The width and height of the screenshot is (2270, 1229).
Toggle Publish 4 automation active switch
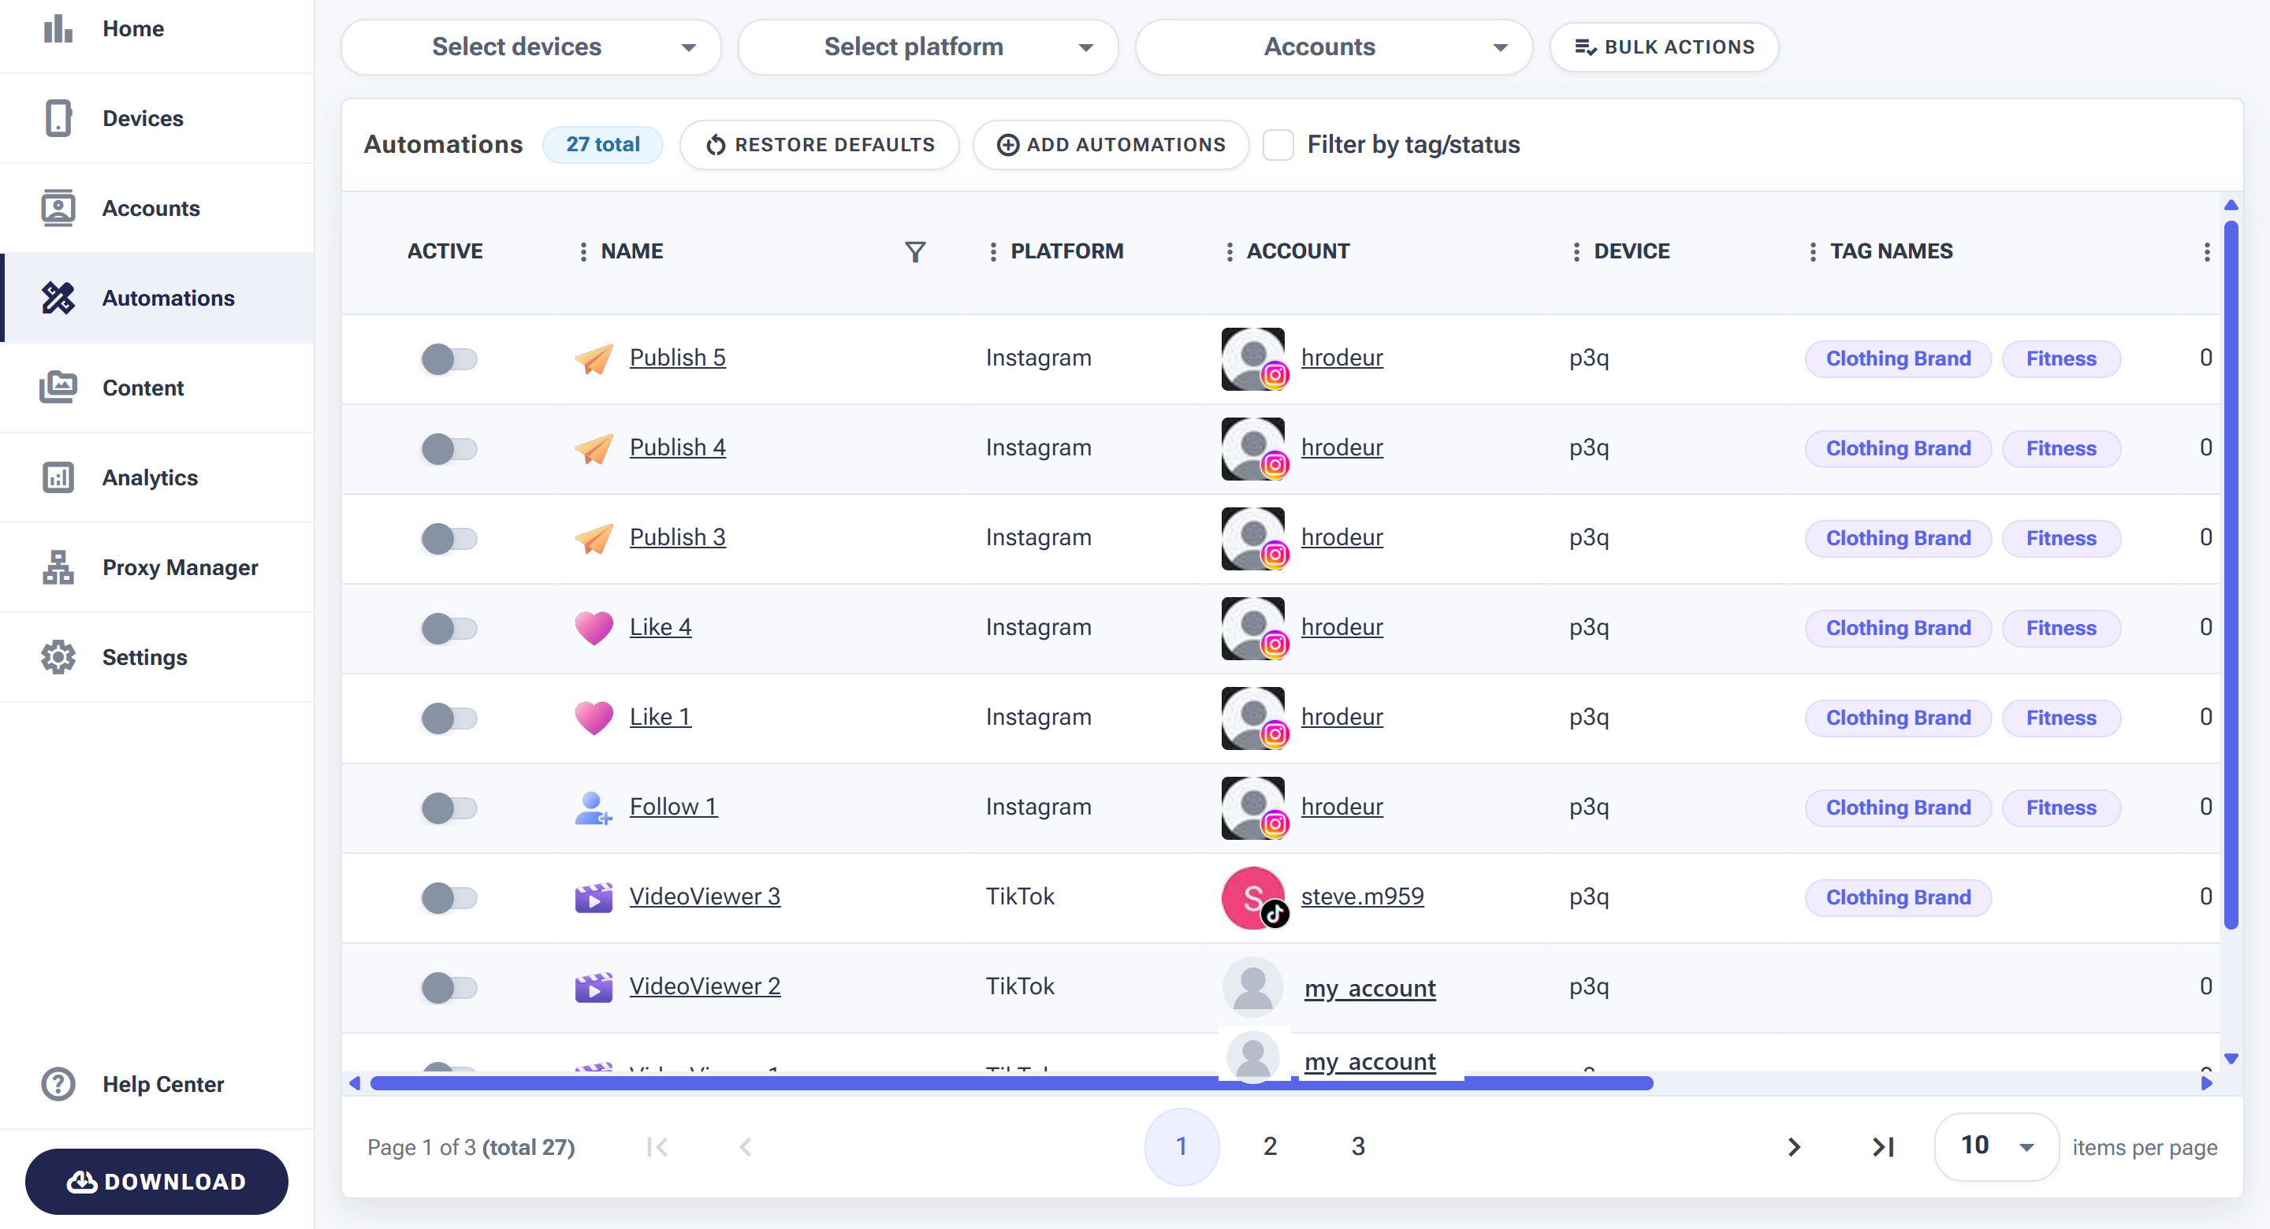click(449, 448)
